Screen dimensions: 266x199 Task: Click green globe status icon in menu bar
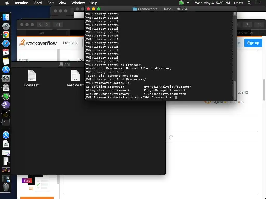point(181,3)
